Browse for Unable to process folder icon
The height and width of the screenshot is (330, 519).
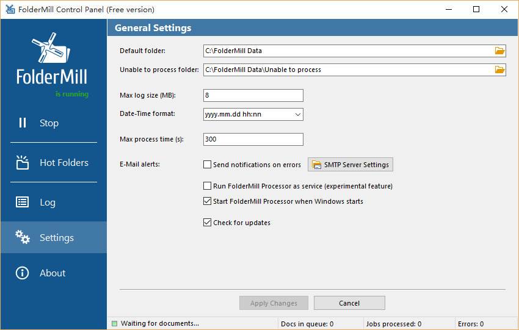click(x=499, y=70)
